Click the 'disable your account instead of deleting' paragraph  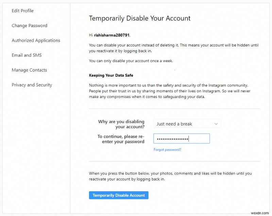click(173, 48)
